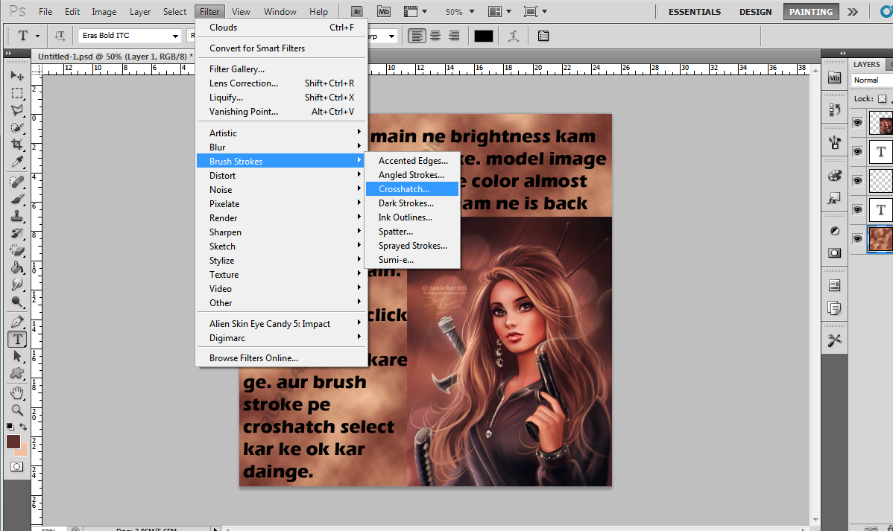The image size is (893, 531).
Task: Select the Zoom tool
Action: click(17, 410)
